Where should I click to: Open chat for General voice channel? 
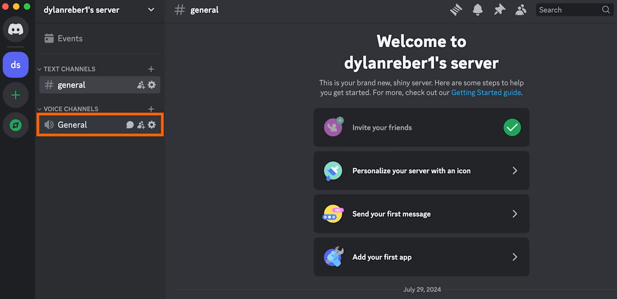click(130, 125)
